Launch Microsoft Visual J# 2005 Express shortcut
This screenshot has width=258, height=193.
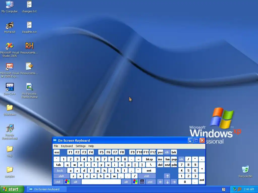10,70
